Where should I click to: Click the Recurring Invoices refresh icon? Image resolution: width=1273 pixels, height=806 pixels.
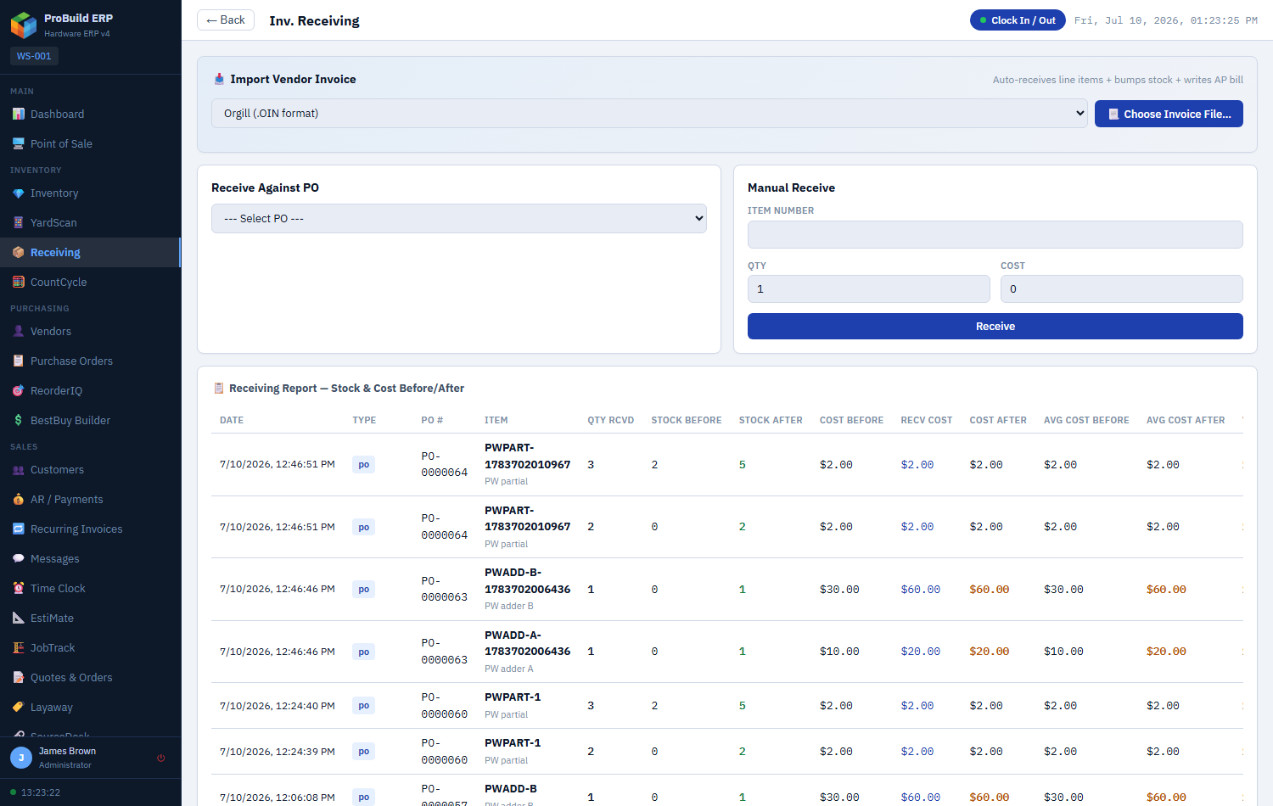coord(18,529)
